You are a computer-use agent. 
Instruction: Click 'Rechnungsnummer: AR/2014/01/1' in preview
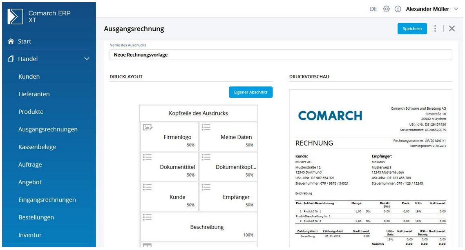pos(419,141)
